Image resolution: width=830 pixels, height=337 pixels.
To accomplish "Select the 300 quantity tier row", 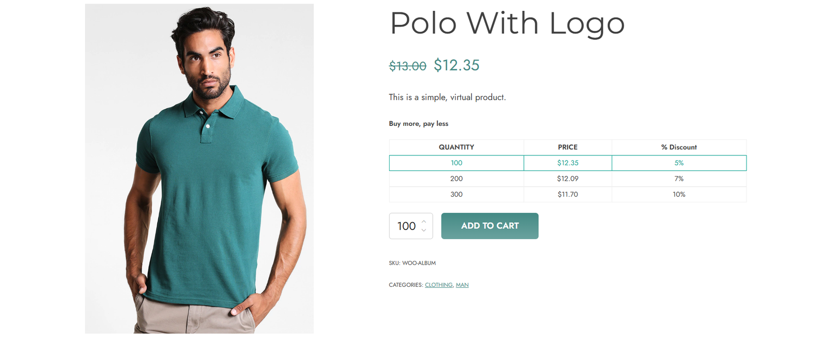I will tap(457, 194).
